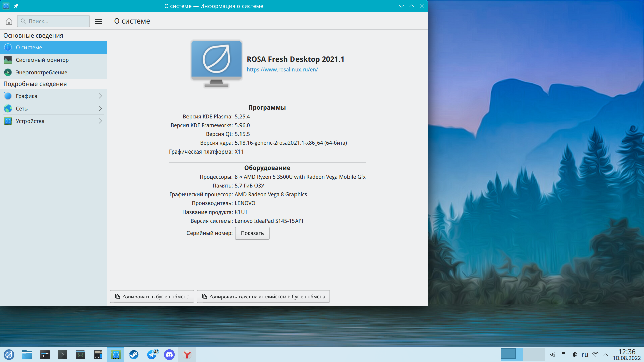Open Telegram icon with 48 badge
Image resolution: width=644 pixels, height=362 pixels.
coord(152,355)
